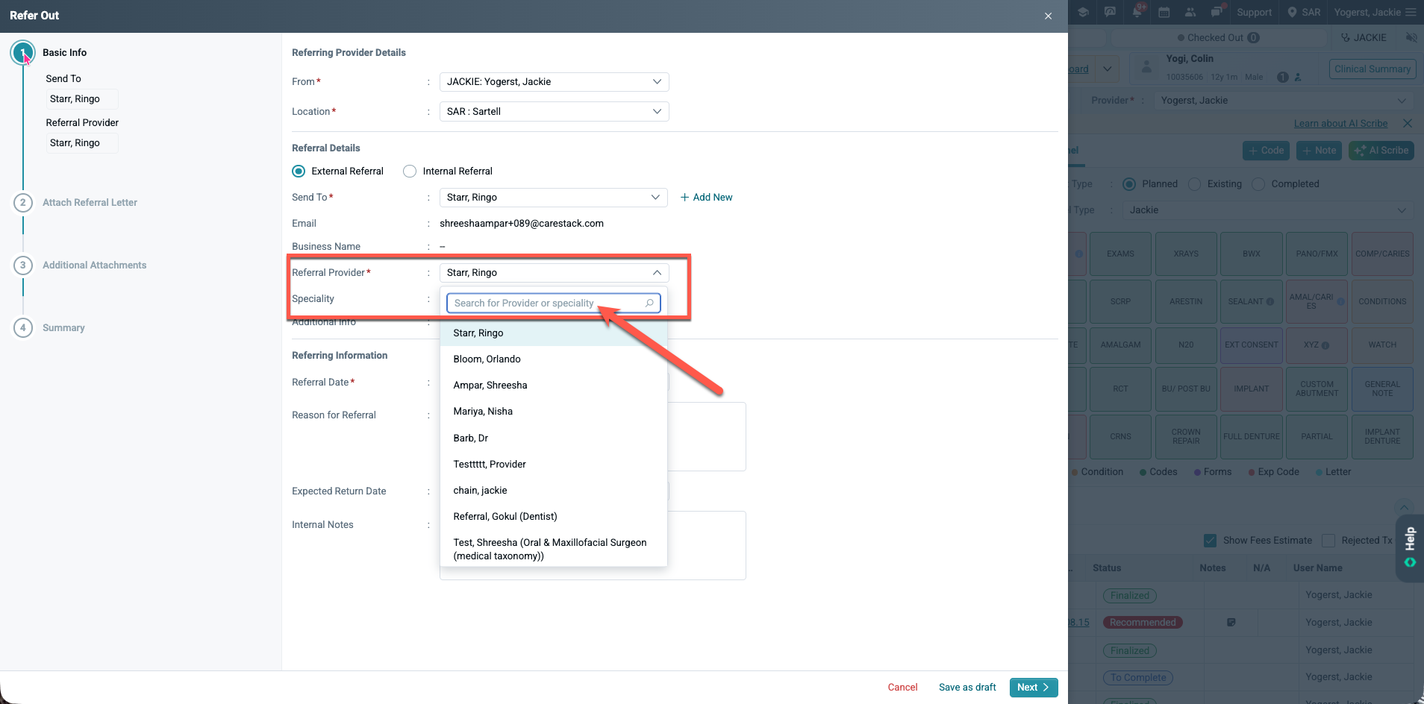Click Cancel in the dialog footer

pyautogui.click(x=902, y=687)
